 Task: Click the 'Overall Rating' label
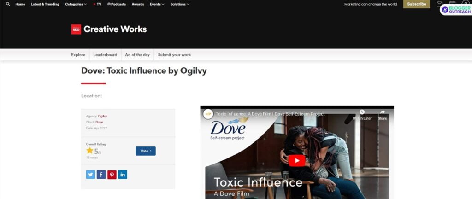click(x=96, y=144)
